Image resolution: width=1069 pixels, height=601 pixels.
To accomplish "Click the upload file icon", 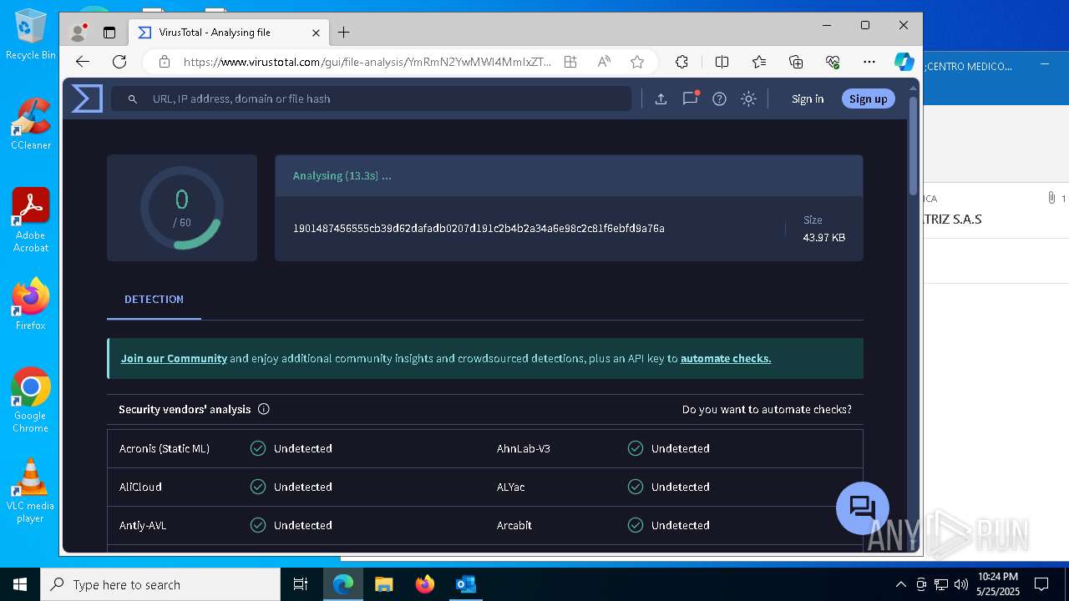I will [x=661, y=98].
